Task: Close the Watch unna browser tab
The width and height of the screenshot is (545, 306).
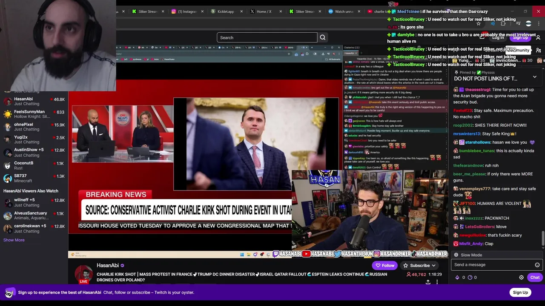Action: pyautogui.click(x=359, y=11)
